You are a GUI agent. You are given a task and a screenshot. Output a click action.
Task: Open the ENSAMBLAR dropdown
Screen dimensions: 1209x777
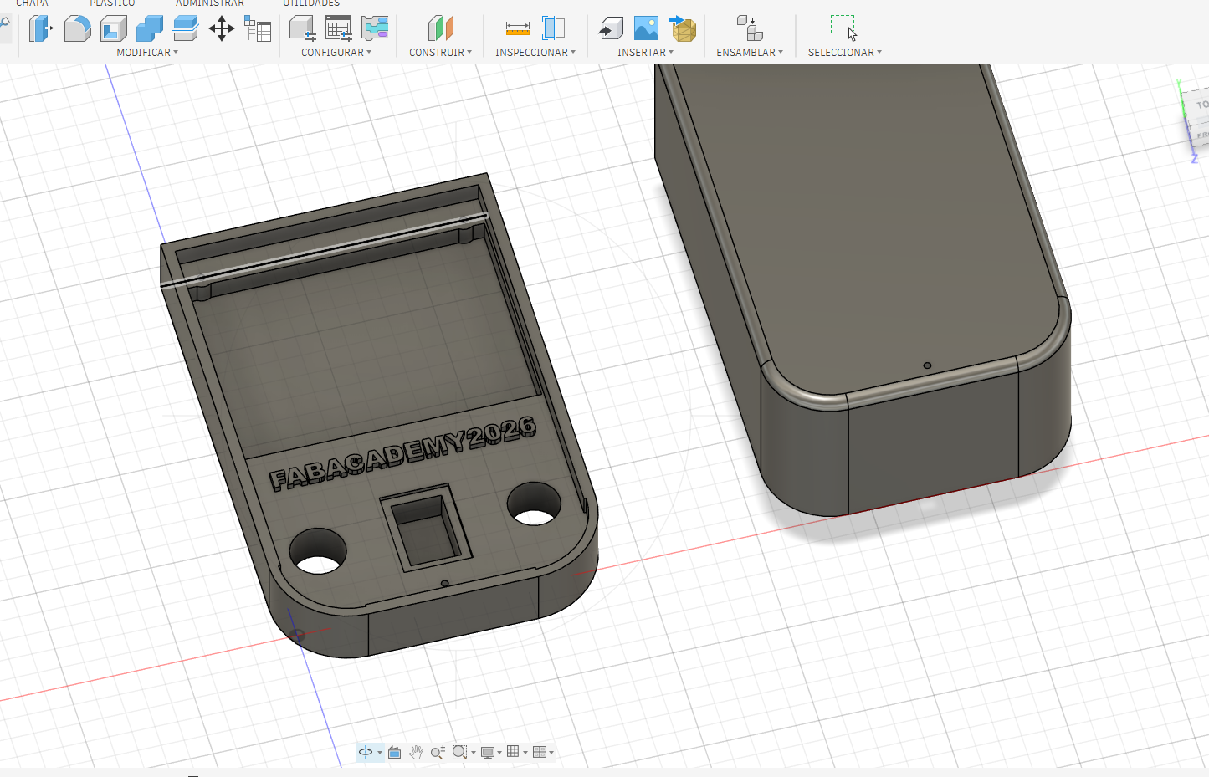coord(750,52)
